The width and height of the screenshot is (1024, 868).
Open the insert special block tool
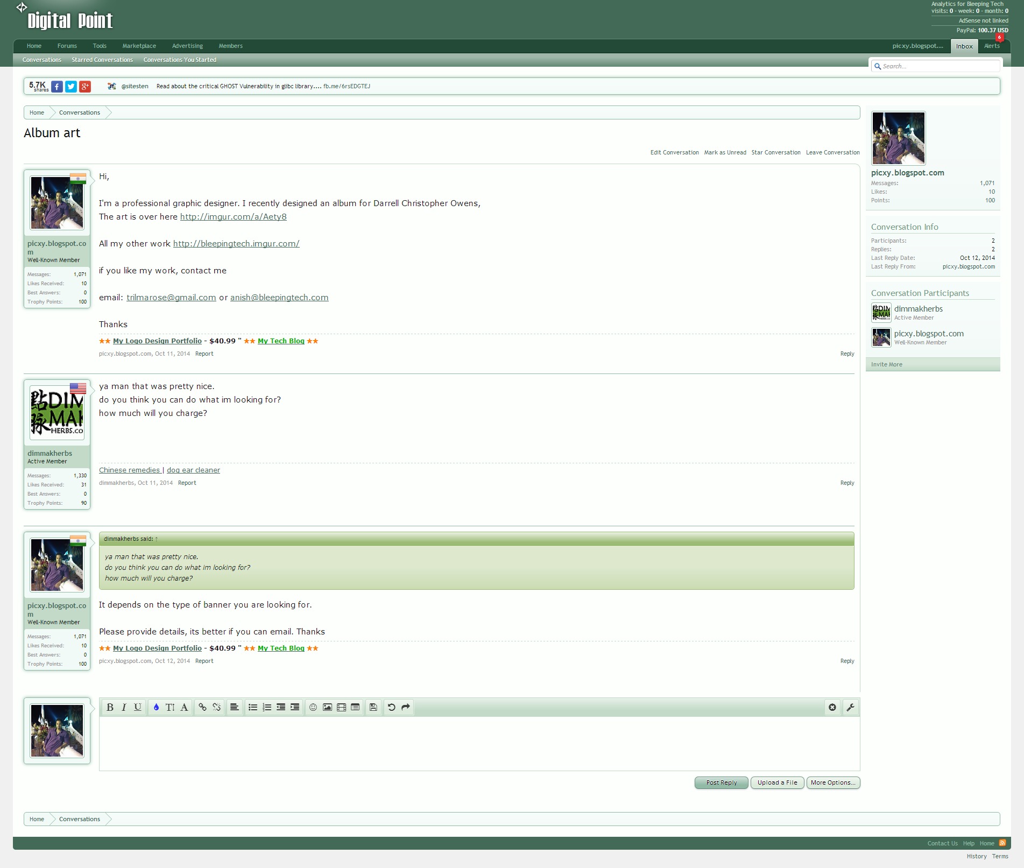pos(355,707)
